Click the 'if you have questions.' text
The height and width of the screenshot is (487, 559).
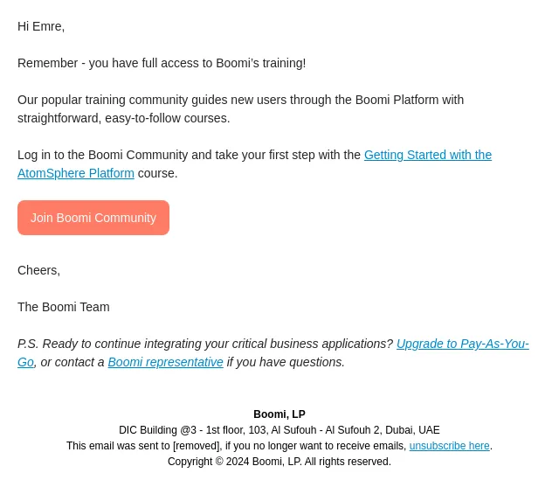point(286,362)
